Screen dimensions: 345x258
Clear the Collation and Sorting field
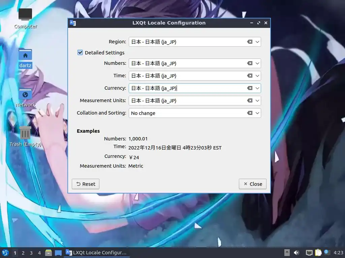pyautogui.click(x=250, y=113)
